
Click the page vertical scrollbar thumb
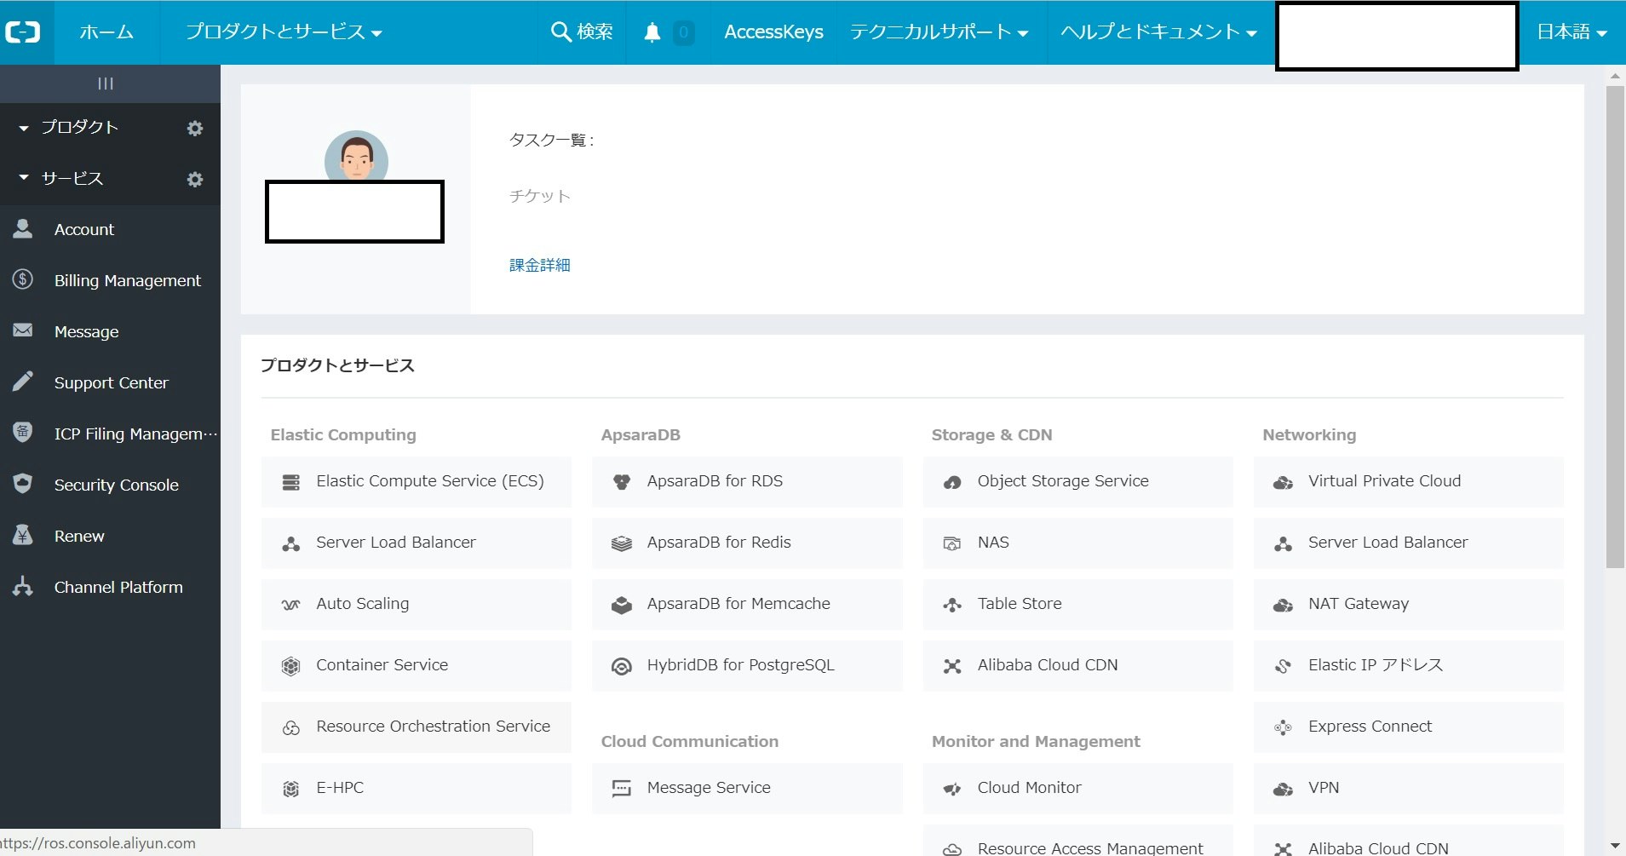pos(1615,326)
